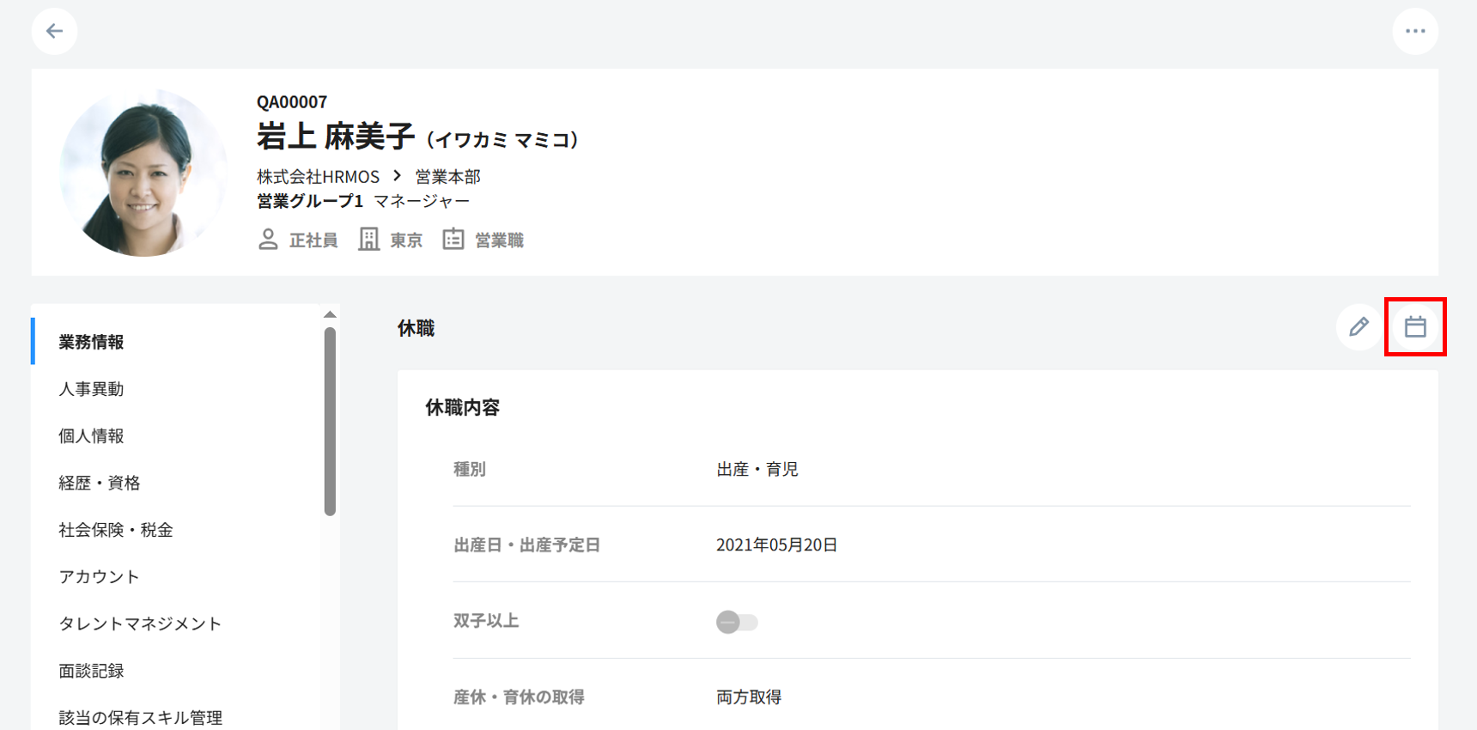Click the pencil edit icon for 休職

coord(1358,327)
